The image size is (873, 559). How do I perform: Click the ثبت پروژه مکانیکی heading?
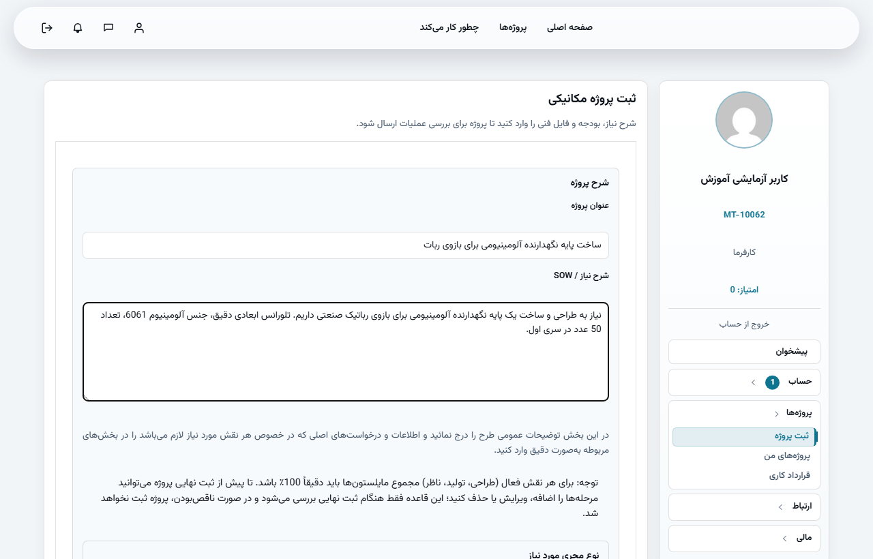(x=592, y=99)
